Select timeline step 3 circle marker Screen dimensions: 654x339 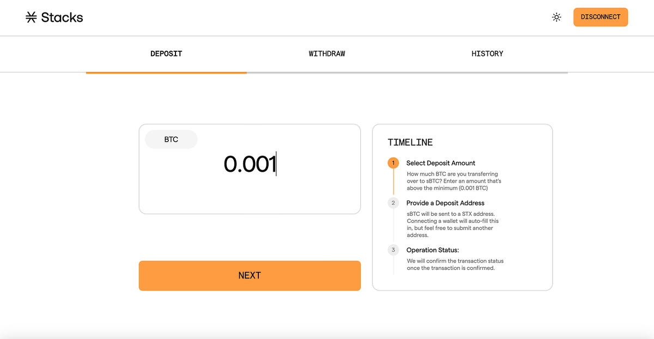(393, 250)
